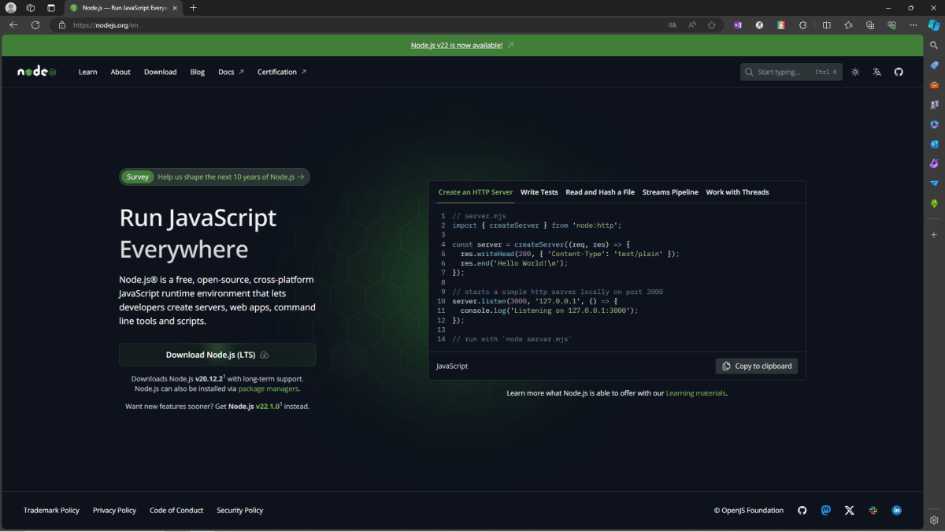Image resolution: width=945 pixels, height=532 pixels.
Task: Click the OpenJS Foundation footer text
Action: [x=749, y=511]
